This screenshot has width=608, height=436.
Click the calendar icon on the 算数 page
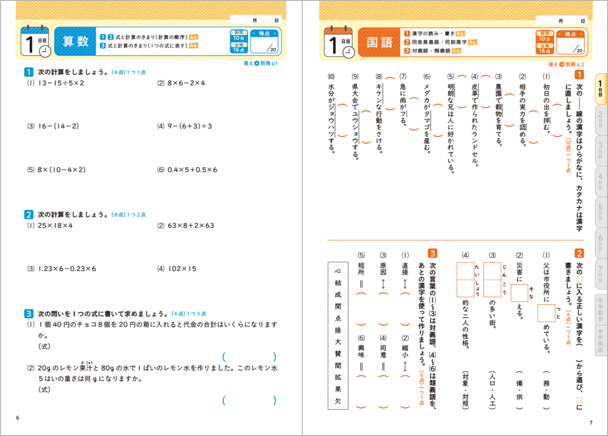[x=35, y=41]
